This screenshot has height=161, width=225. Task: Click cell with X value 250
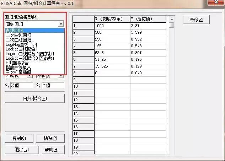click(112, 39)
